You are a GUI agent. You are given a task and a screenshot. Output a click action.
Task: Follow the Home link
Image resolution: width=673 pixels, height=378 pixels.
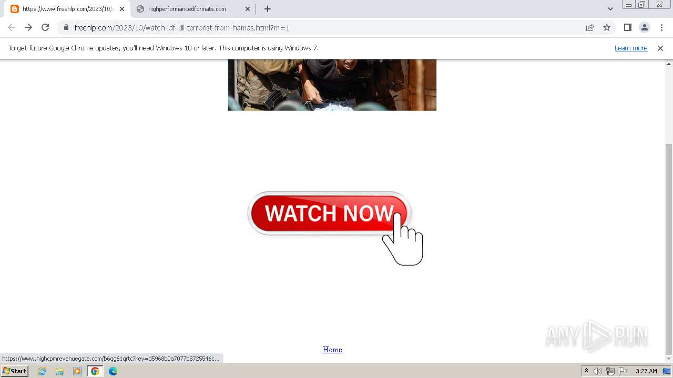pyautogui.click(x=332, y=350)
